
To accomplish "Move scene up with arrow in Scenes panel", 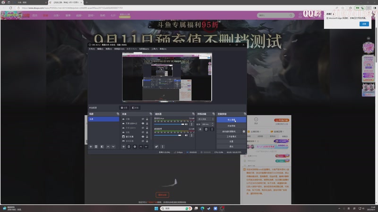I will [x=108, y=147].
